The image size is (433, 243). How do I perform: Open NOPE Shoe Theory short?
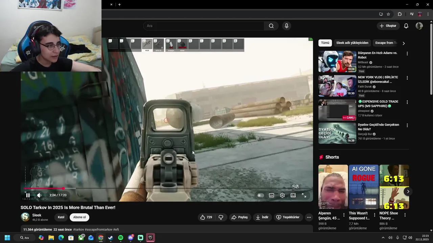[x=394, y=187]
